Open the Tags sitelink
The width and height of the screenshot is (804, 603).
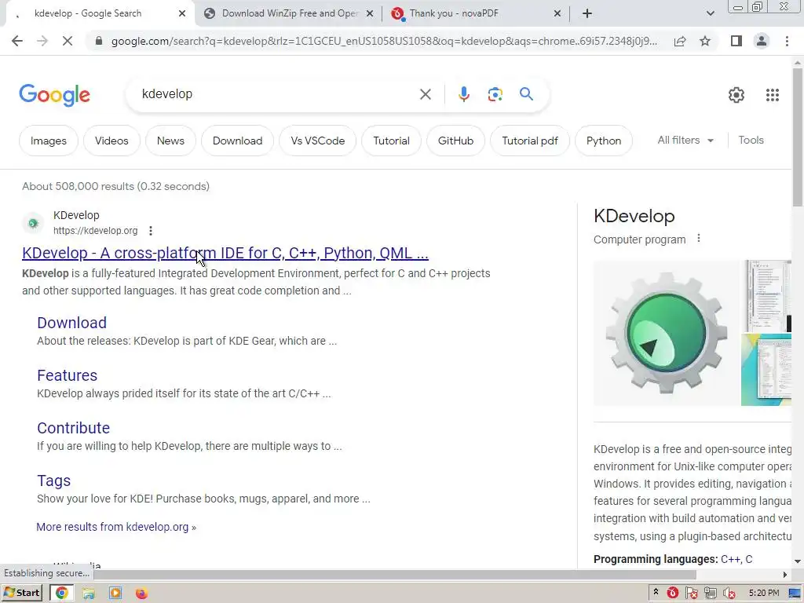click(x=54, y=481)
